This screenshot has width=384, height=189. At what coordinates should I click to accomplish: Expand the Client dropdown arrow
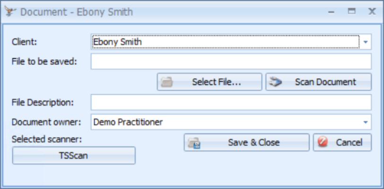366,42
